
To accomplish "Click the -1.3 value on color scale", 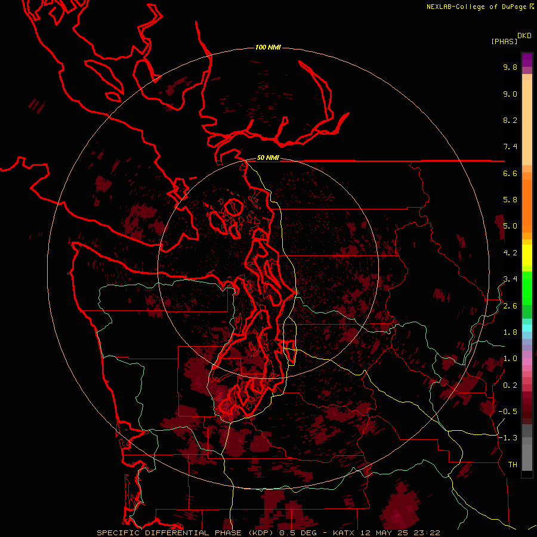I will tap(508, 438).
